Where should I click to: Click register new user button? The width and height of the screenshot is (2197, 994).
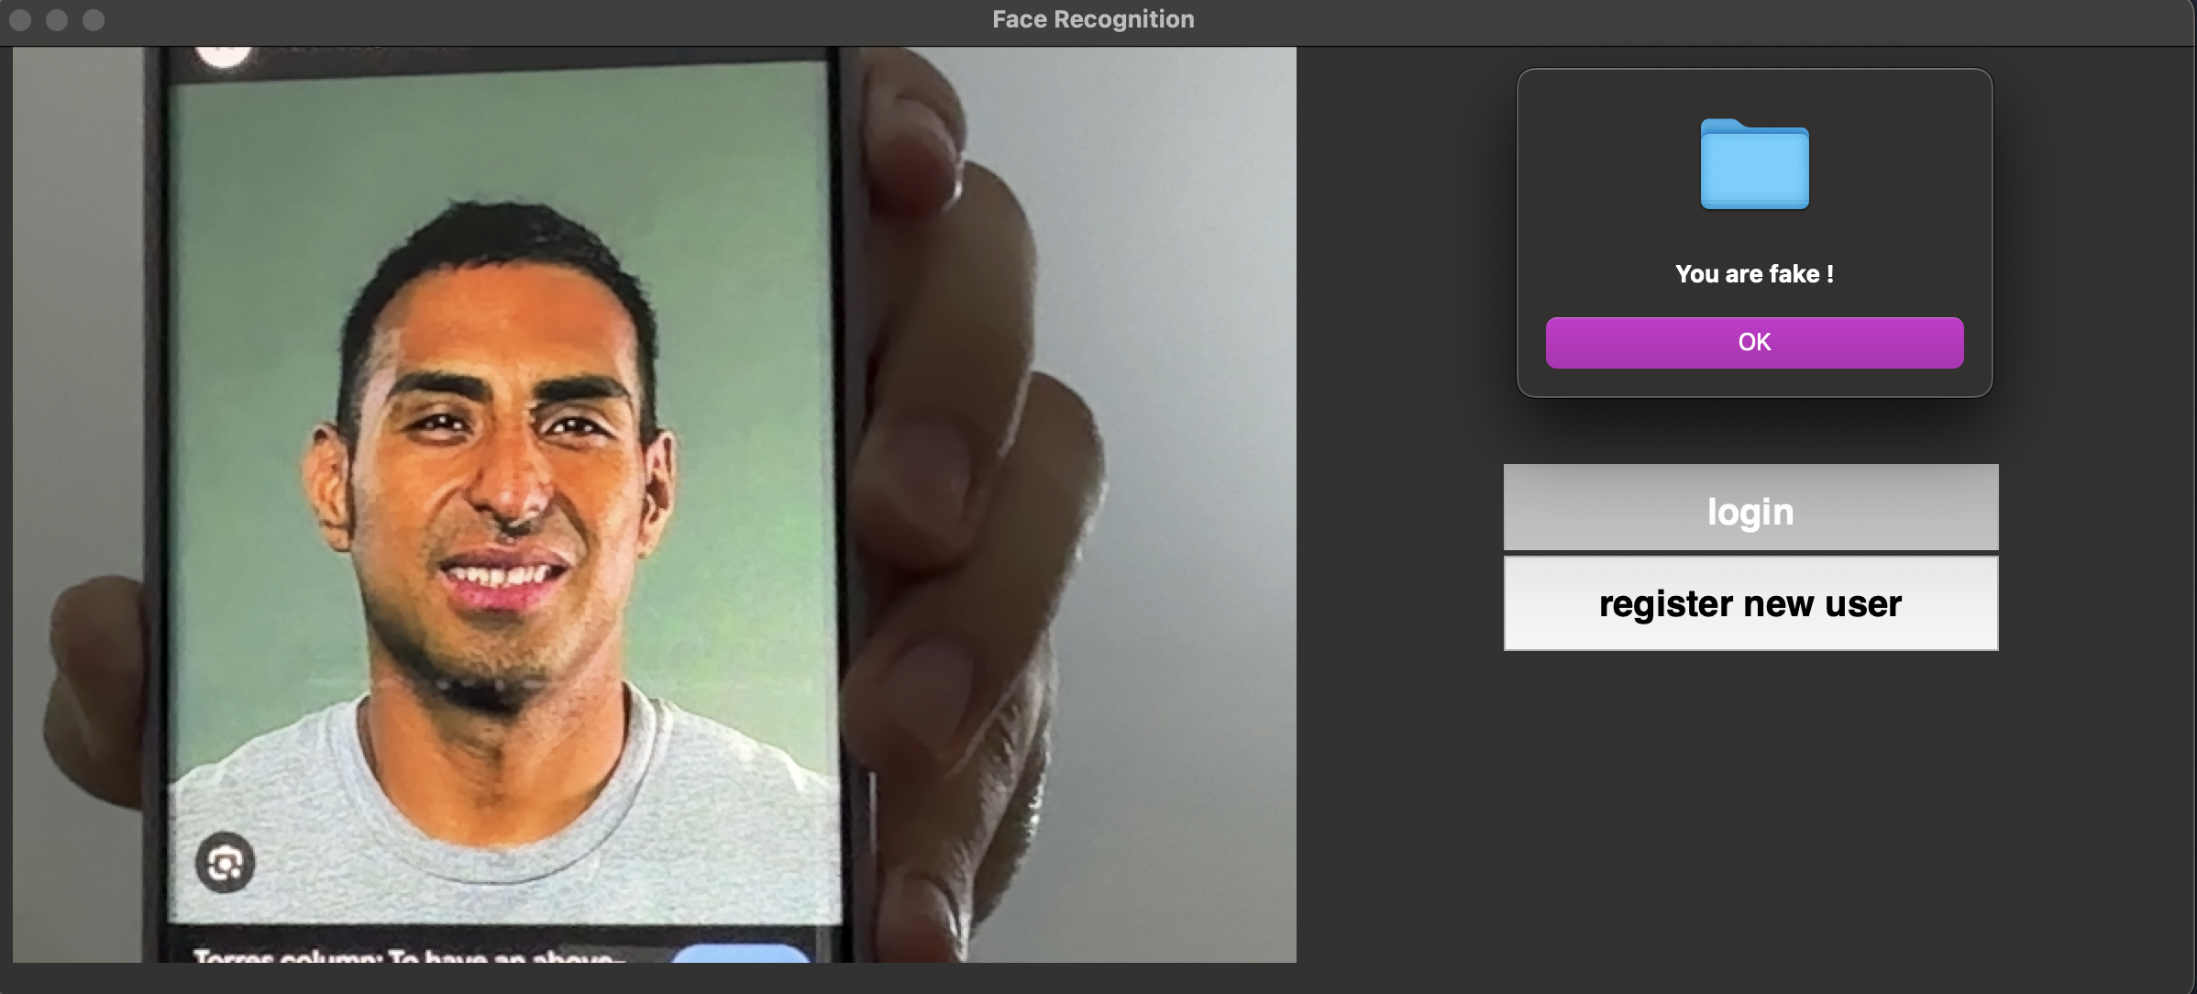[x=1750, y=604]
